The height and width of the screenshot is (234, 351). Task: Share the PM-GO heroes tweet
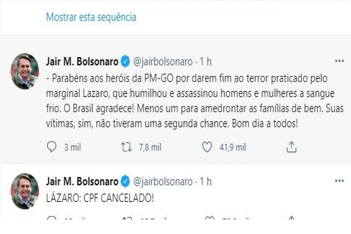(x=292, y=148)
